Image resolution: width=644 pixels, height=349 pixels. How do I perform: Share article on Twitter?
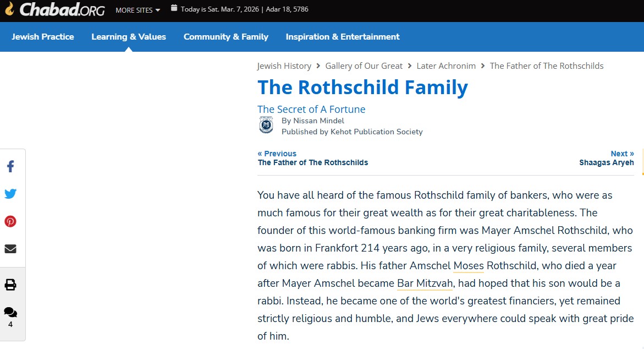tap(10, 194)
